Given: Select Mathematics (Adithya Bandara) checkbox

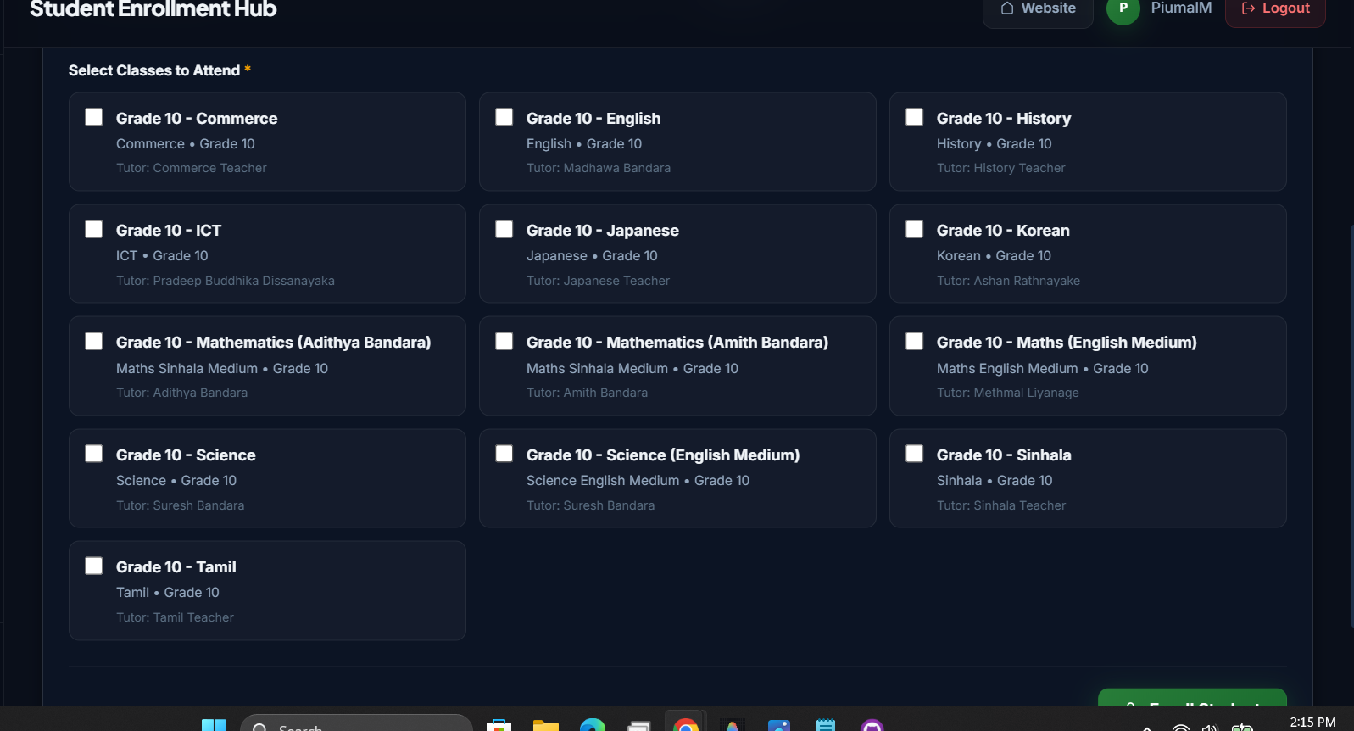Looking at the screenshot, I should [x=94, y=341].
